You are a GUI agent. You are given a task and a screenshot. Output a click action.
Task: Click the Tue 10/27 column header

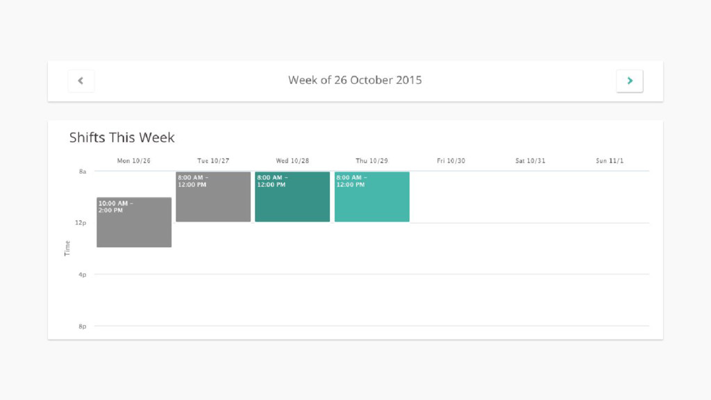(213, 161)
